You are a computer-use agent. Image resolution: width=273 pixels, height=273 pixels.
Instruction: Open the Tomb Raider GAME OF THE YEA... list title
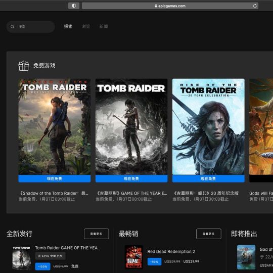(x=68, y=248)
